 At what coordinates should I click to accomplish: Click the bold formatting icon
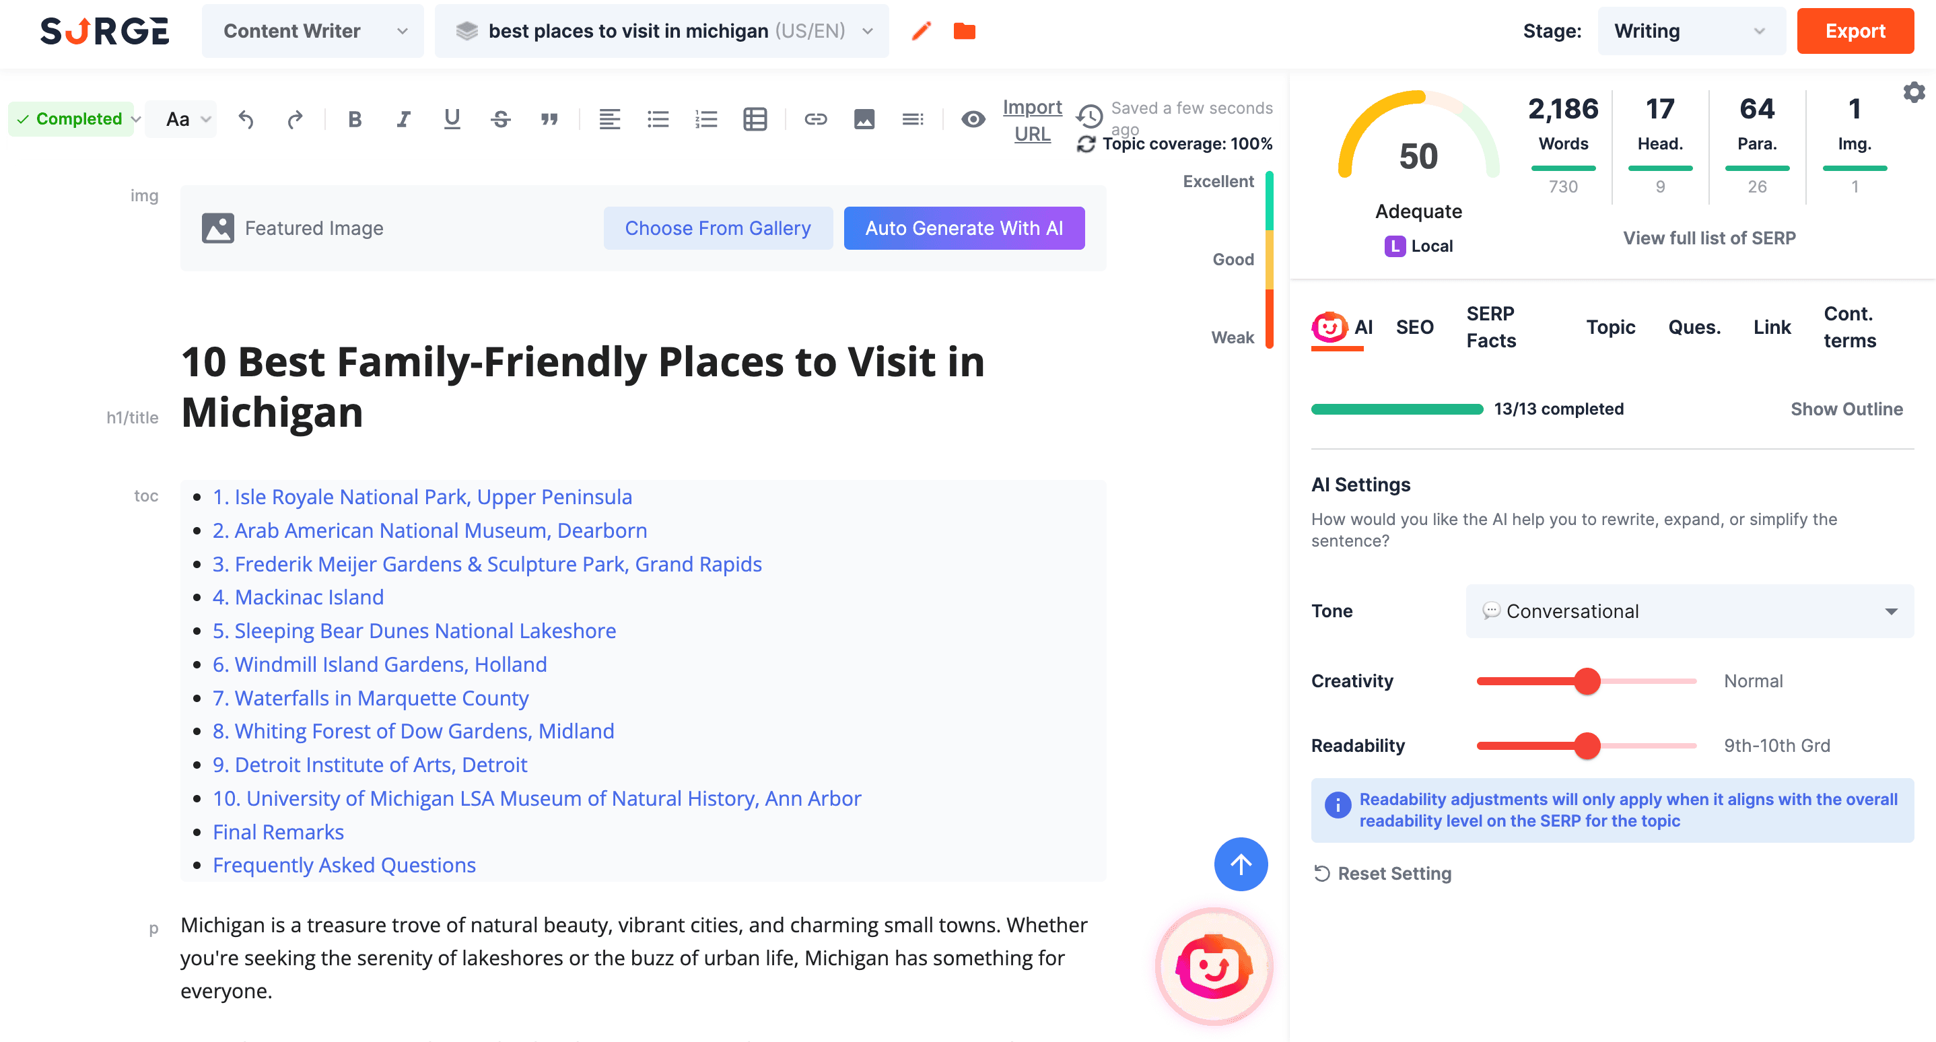coord(355,116)
